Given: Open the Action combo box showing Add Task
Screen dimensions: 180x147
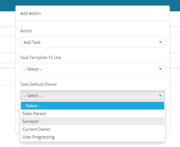Looking at the screenshot, I should click(x=93, y=42).
